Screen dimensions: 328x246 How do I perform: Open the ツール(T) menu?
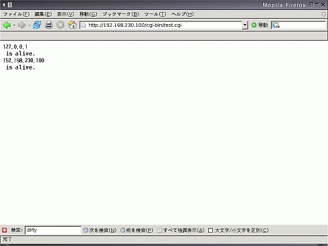coord(155,14)
